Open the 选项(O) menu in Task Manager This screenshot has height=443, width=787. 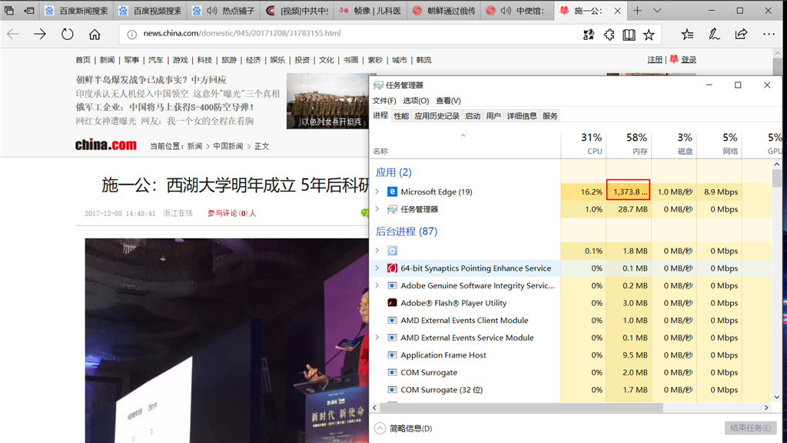(416, 101)
